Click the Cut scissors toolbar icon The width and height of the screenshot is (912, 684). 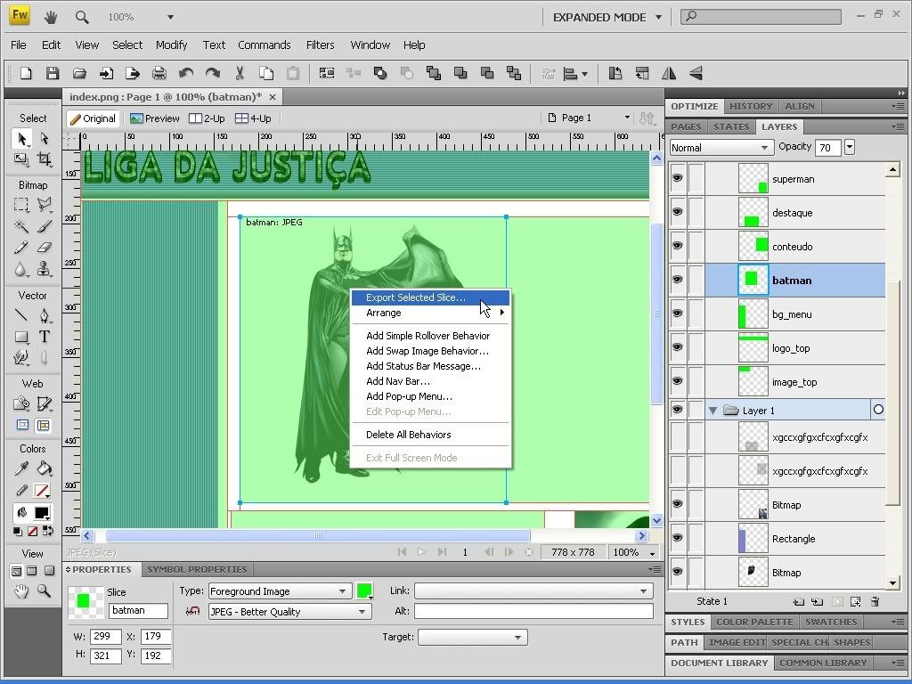(239, 73)
